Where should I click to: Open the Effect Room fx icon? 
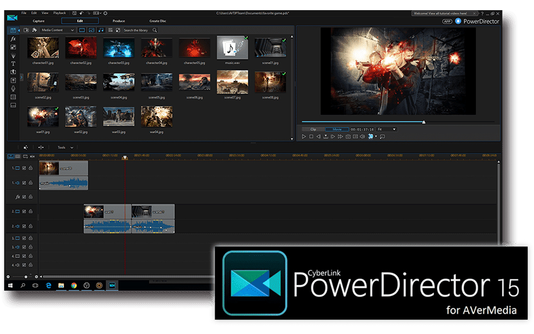13,39
